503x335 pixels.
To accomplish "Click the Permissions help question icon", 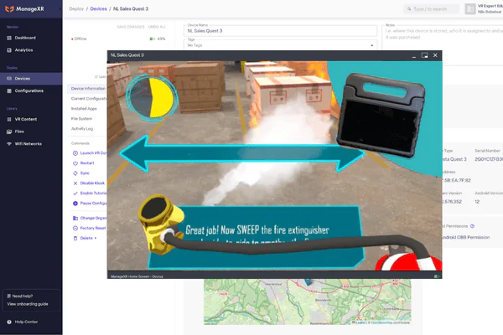I will coord(472,226).
